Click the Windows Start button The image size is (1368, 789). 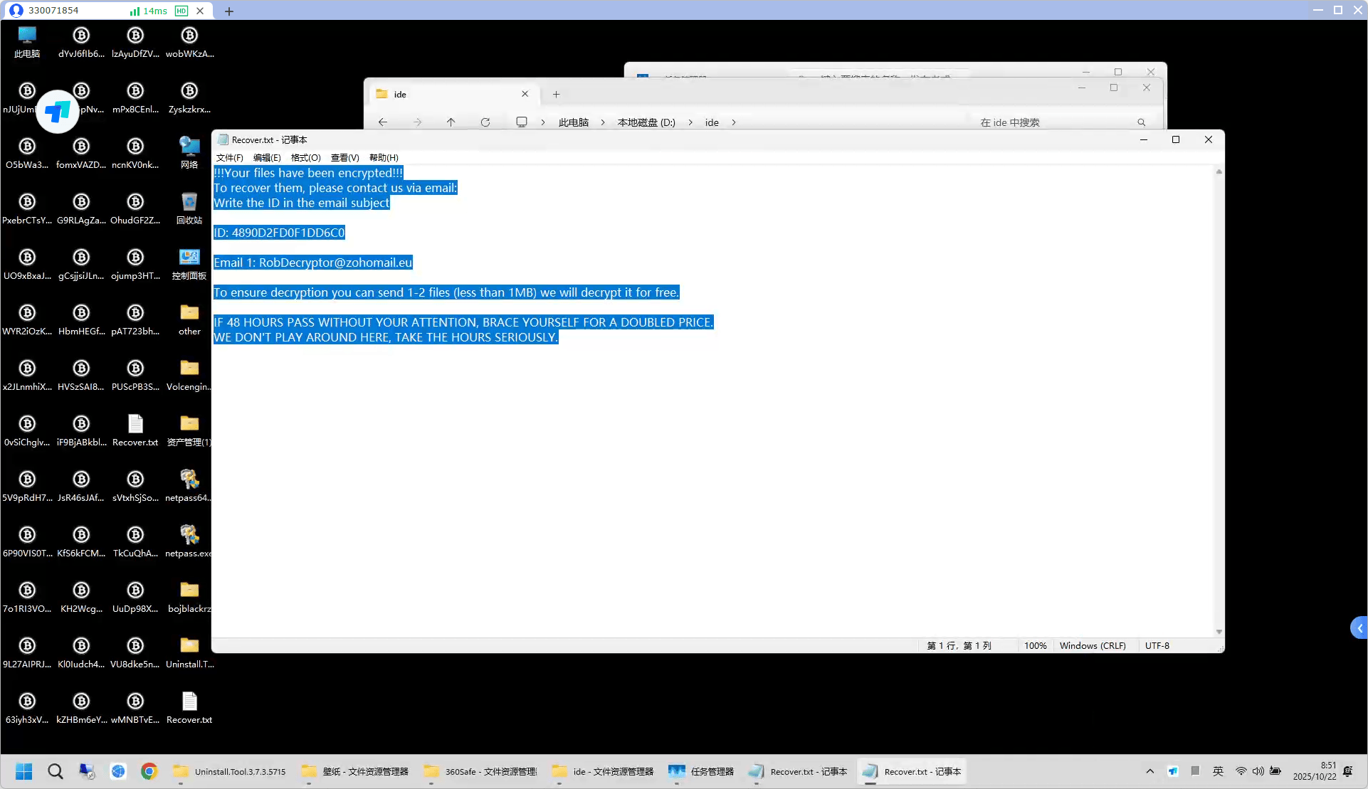coord(24,771)
